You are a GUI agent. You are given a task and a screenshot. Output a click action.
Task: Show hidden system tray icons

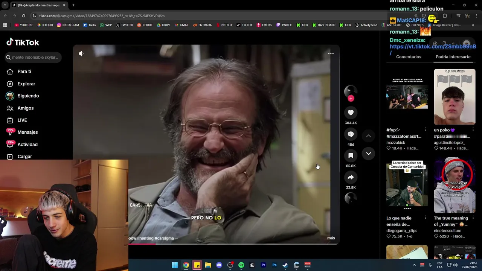point(414,265)
